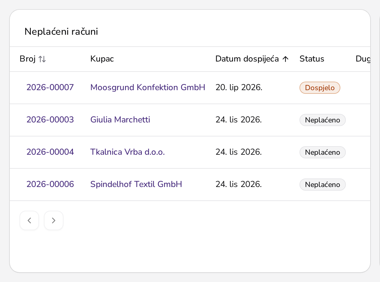This screenshot has height=282, width=380.
Task: Open customer Giulia Marchetti
Action: [x=120, y=120]
